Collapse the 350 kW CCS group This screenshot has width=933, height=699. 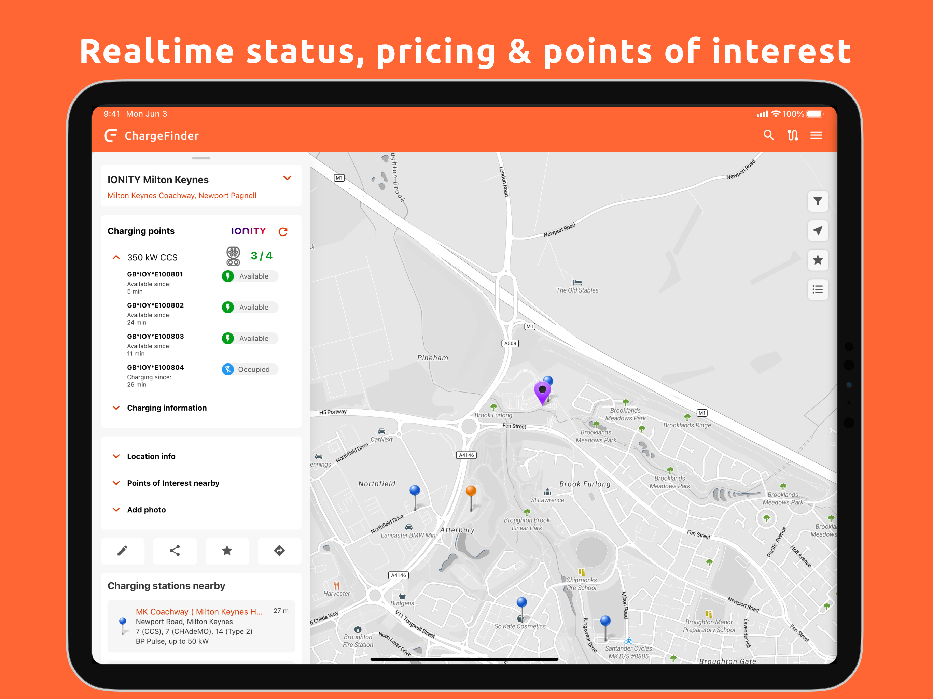116,257
